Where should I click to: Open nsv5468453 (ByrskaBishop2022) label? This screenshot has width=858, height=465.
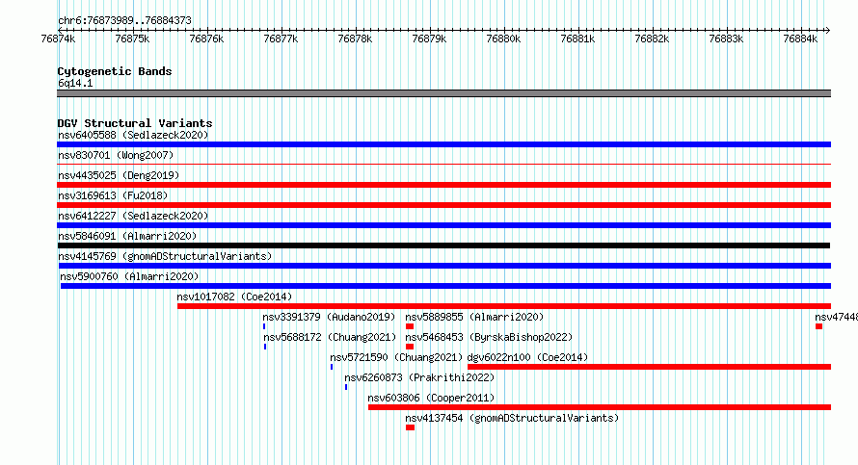pos(489,337)
